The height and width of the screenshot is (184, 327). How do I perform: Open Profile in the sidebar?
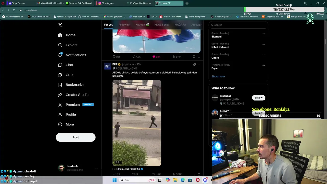[x=67, y=114]
